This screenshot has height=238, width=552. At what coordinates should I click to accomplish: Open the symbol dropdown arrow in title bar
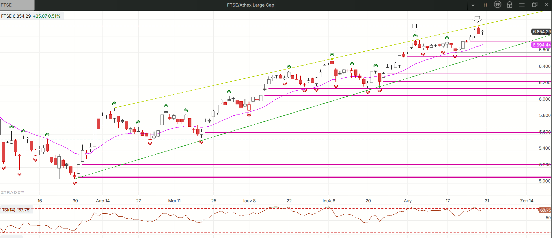tap(473, 5)
